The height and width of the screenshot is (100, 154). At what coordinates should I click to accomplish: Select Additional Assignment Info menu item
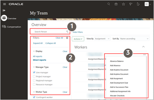[x=120, y=91]
